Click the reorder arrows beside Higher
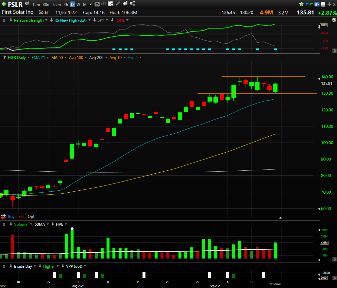Viewport: 337px width, 288px height. pos(40,266)
